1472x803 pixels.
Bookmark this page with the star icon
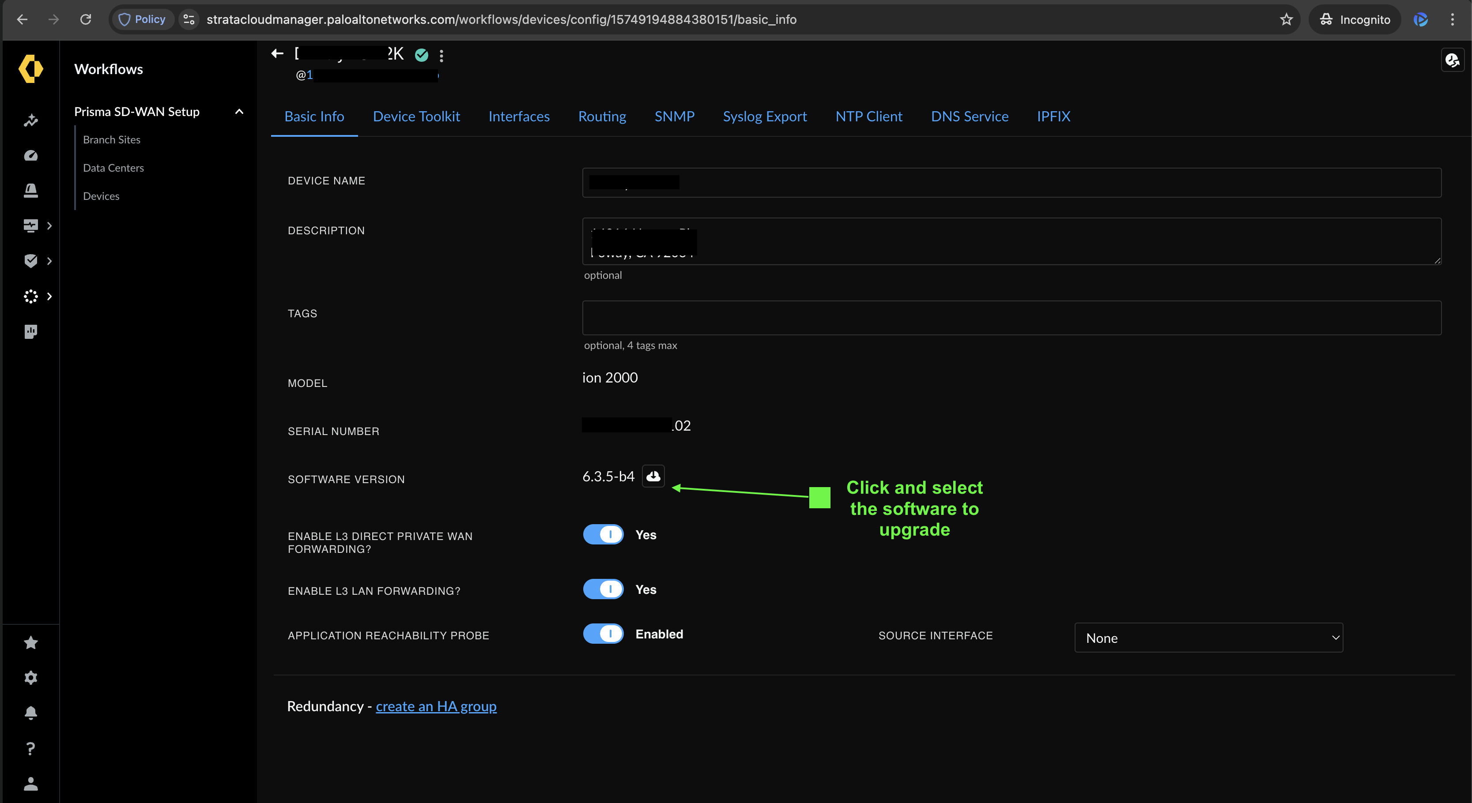(x=1286, y=19)
